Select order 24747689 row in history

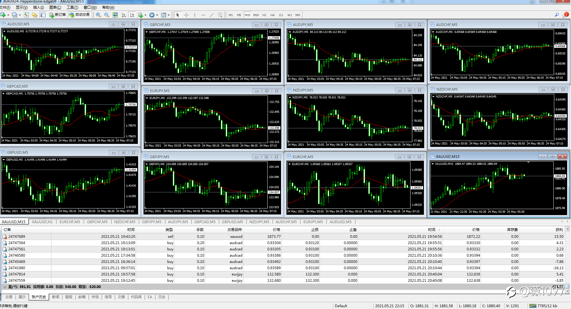[x=17, y=237]
